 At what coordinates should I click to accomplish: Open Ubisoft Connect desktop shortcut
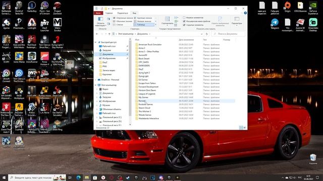pos(6,76)
